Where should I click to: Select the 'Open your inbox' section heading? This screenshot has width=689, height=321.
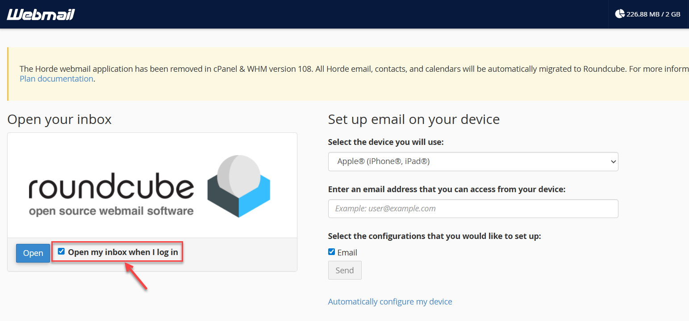tap(59, 119)
